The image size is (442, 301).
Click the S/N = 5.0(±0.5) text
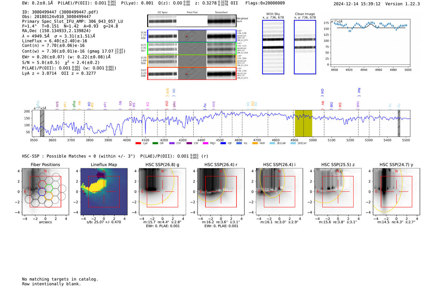click(x=41, y=63)
